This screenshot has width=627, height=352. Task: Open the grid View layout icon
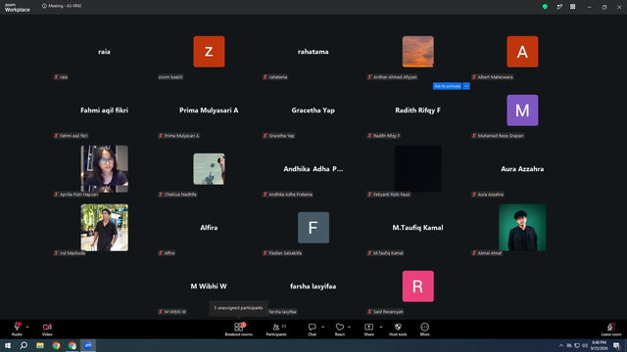pyautogui.click(x=572, y=7)
